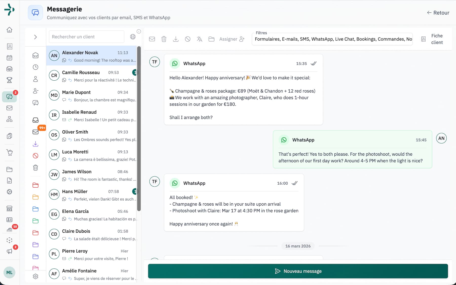Open the settings gear below the folders
The image size is (456, 285).
point(35,276)
